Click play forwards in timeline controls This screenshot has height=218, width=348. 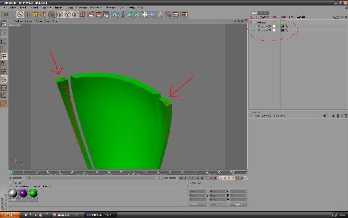tap(194, 178)
